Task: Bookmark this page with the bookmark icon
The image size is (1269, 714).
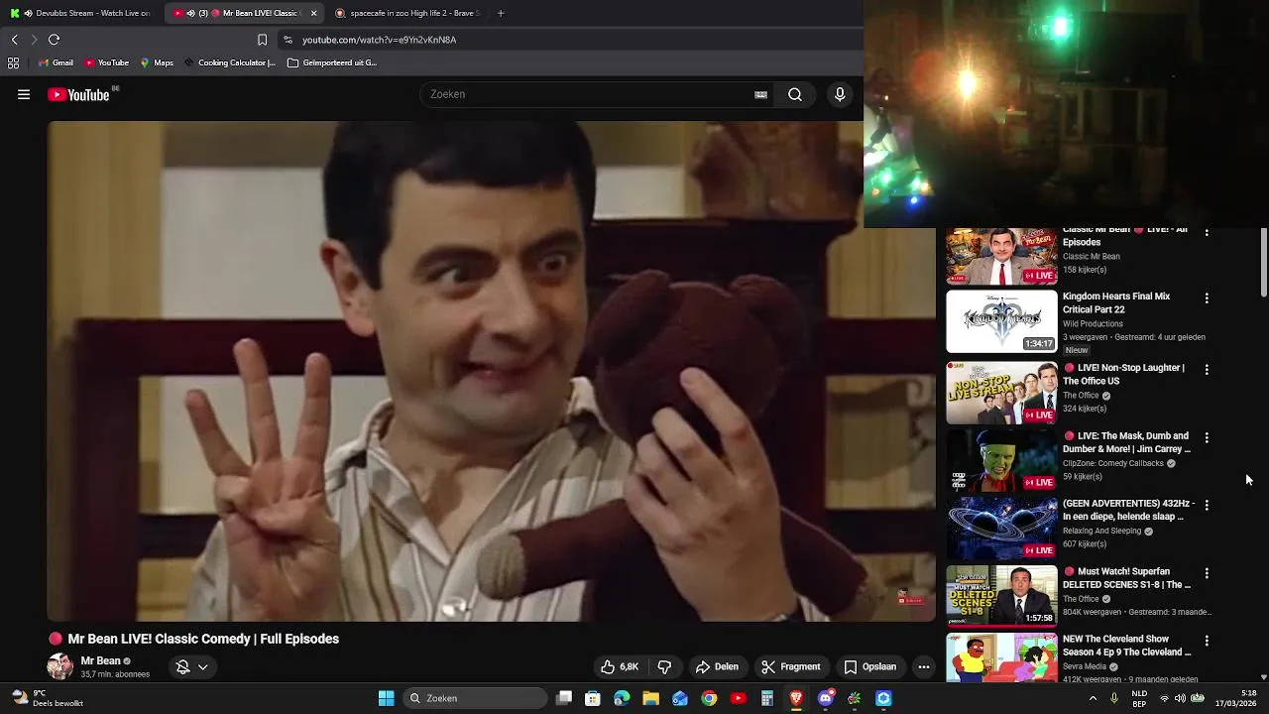Action: tap(262, 40)
